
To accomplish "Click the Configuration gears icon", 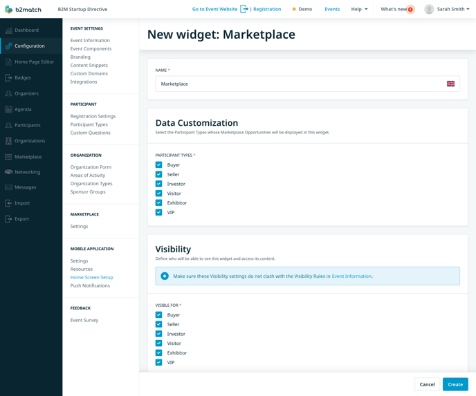I will tap(8, 46).
